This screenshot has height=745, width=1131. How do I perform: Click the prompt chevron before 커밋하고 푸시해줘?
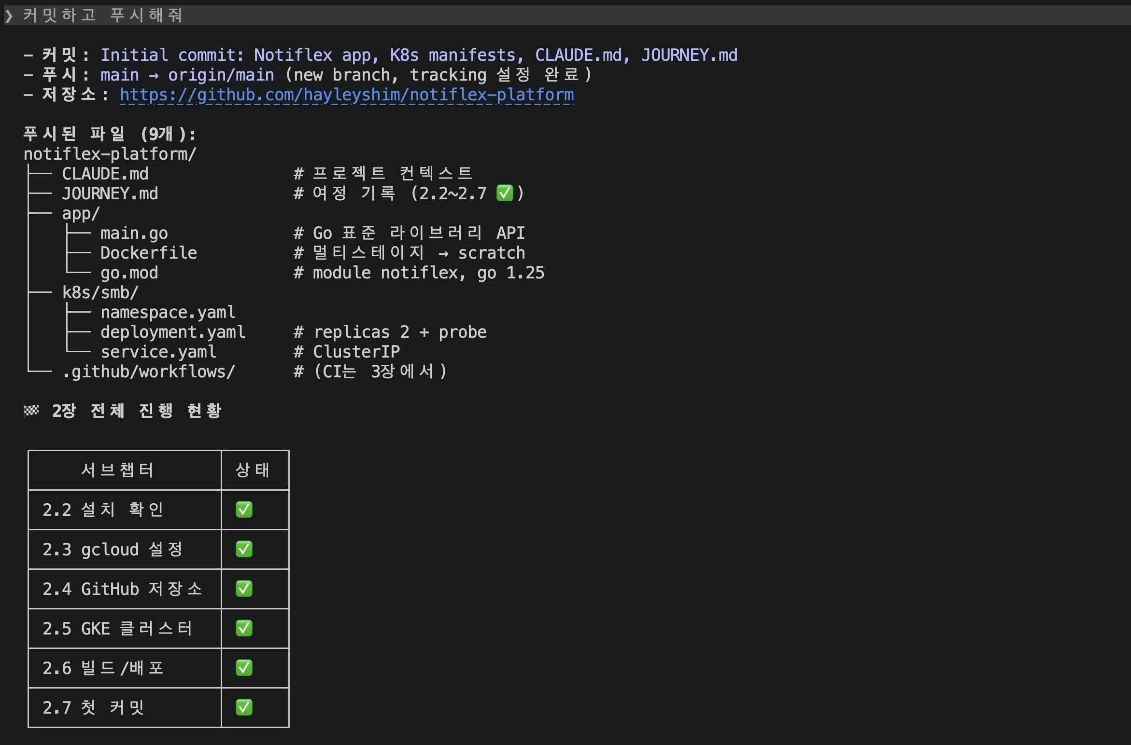[x=9, y=16]
